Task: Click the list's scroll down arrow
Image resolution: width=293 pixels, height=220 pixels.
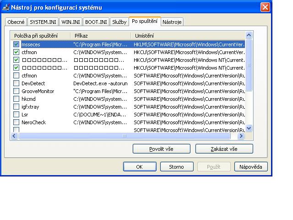Action: click(249, 128)
